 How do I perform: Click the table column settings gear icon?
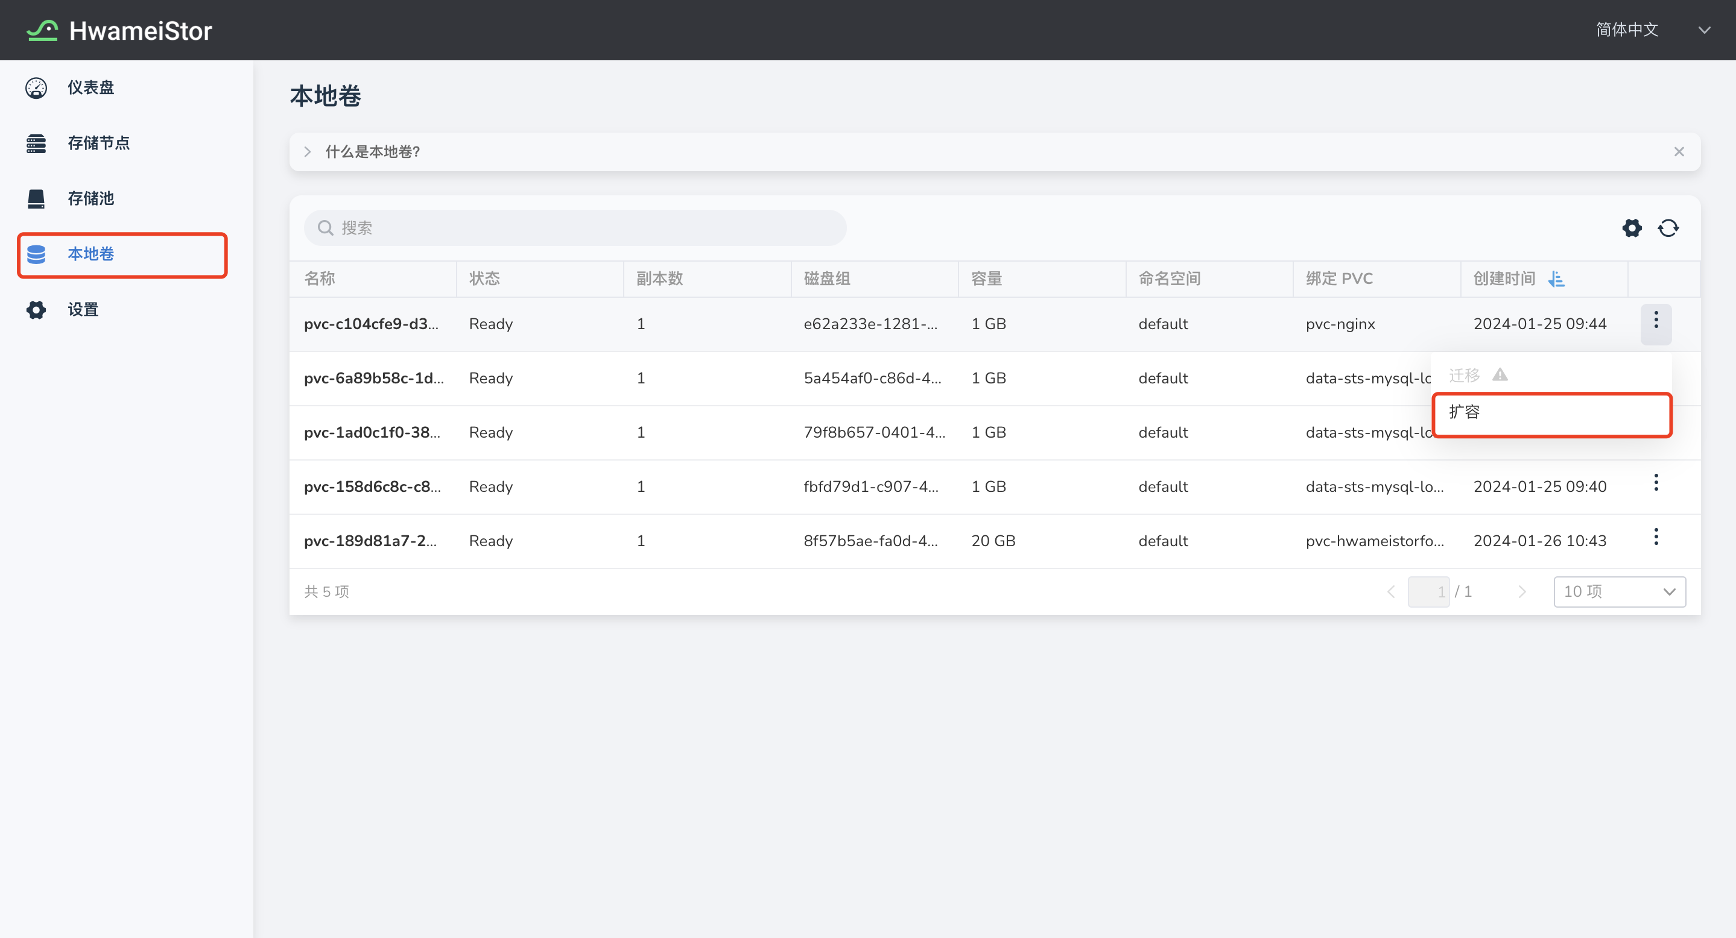tap(1632, 228)
